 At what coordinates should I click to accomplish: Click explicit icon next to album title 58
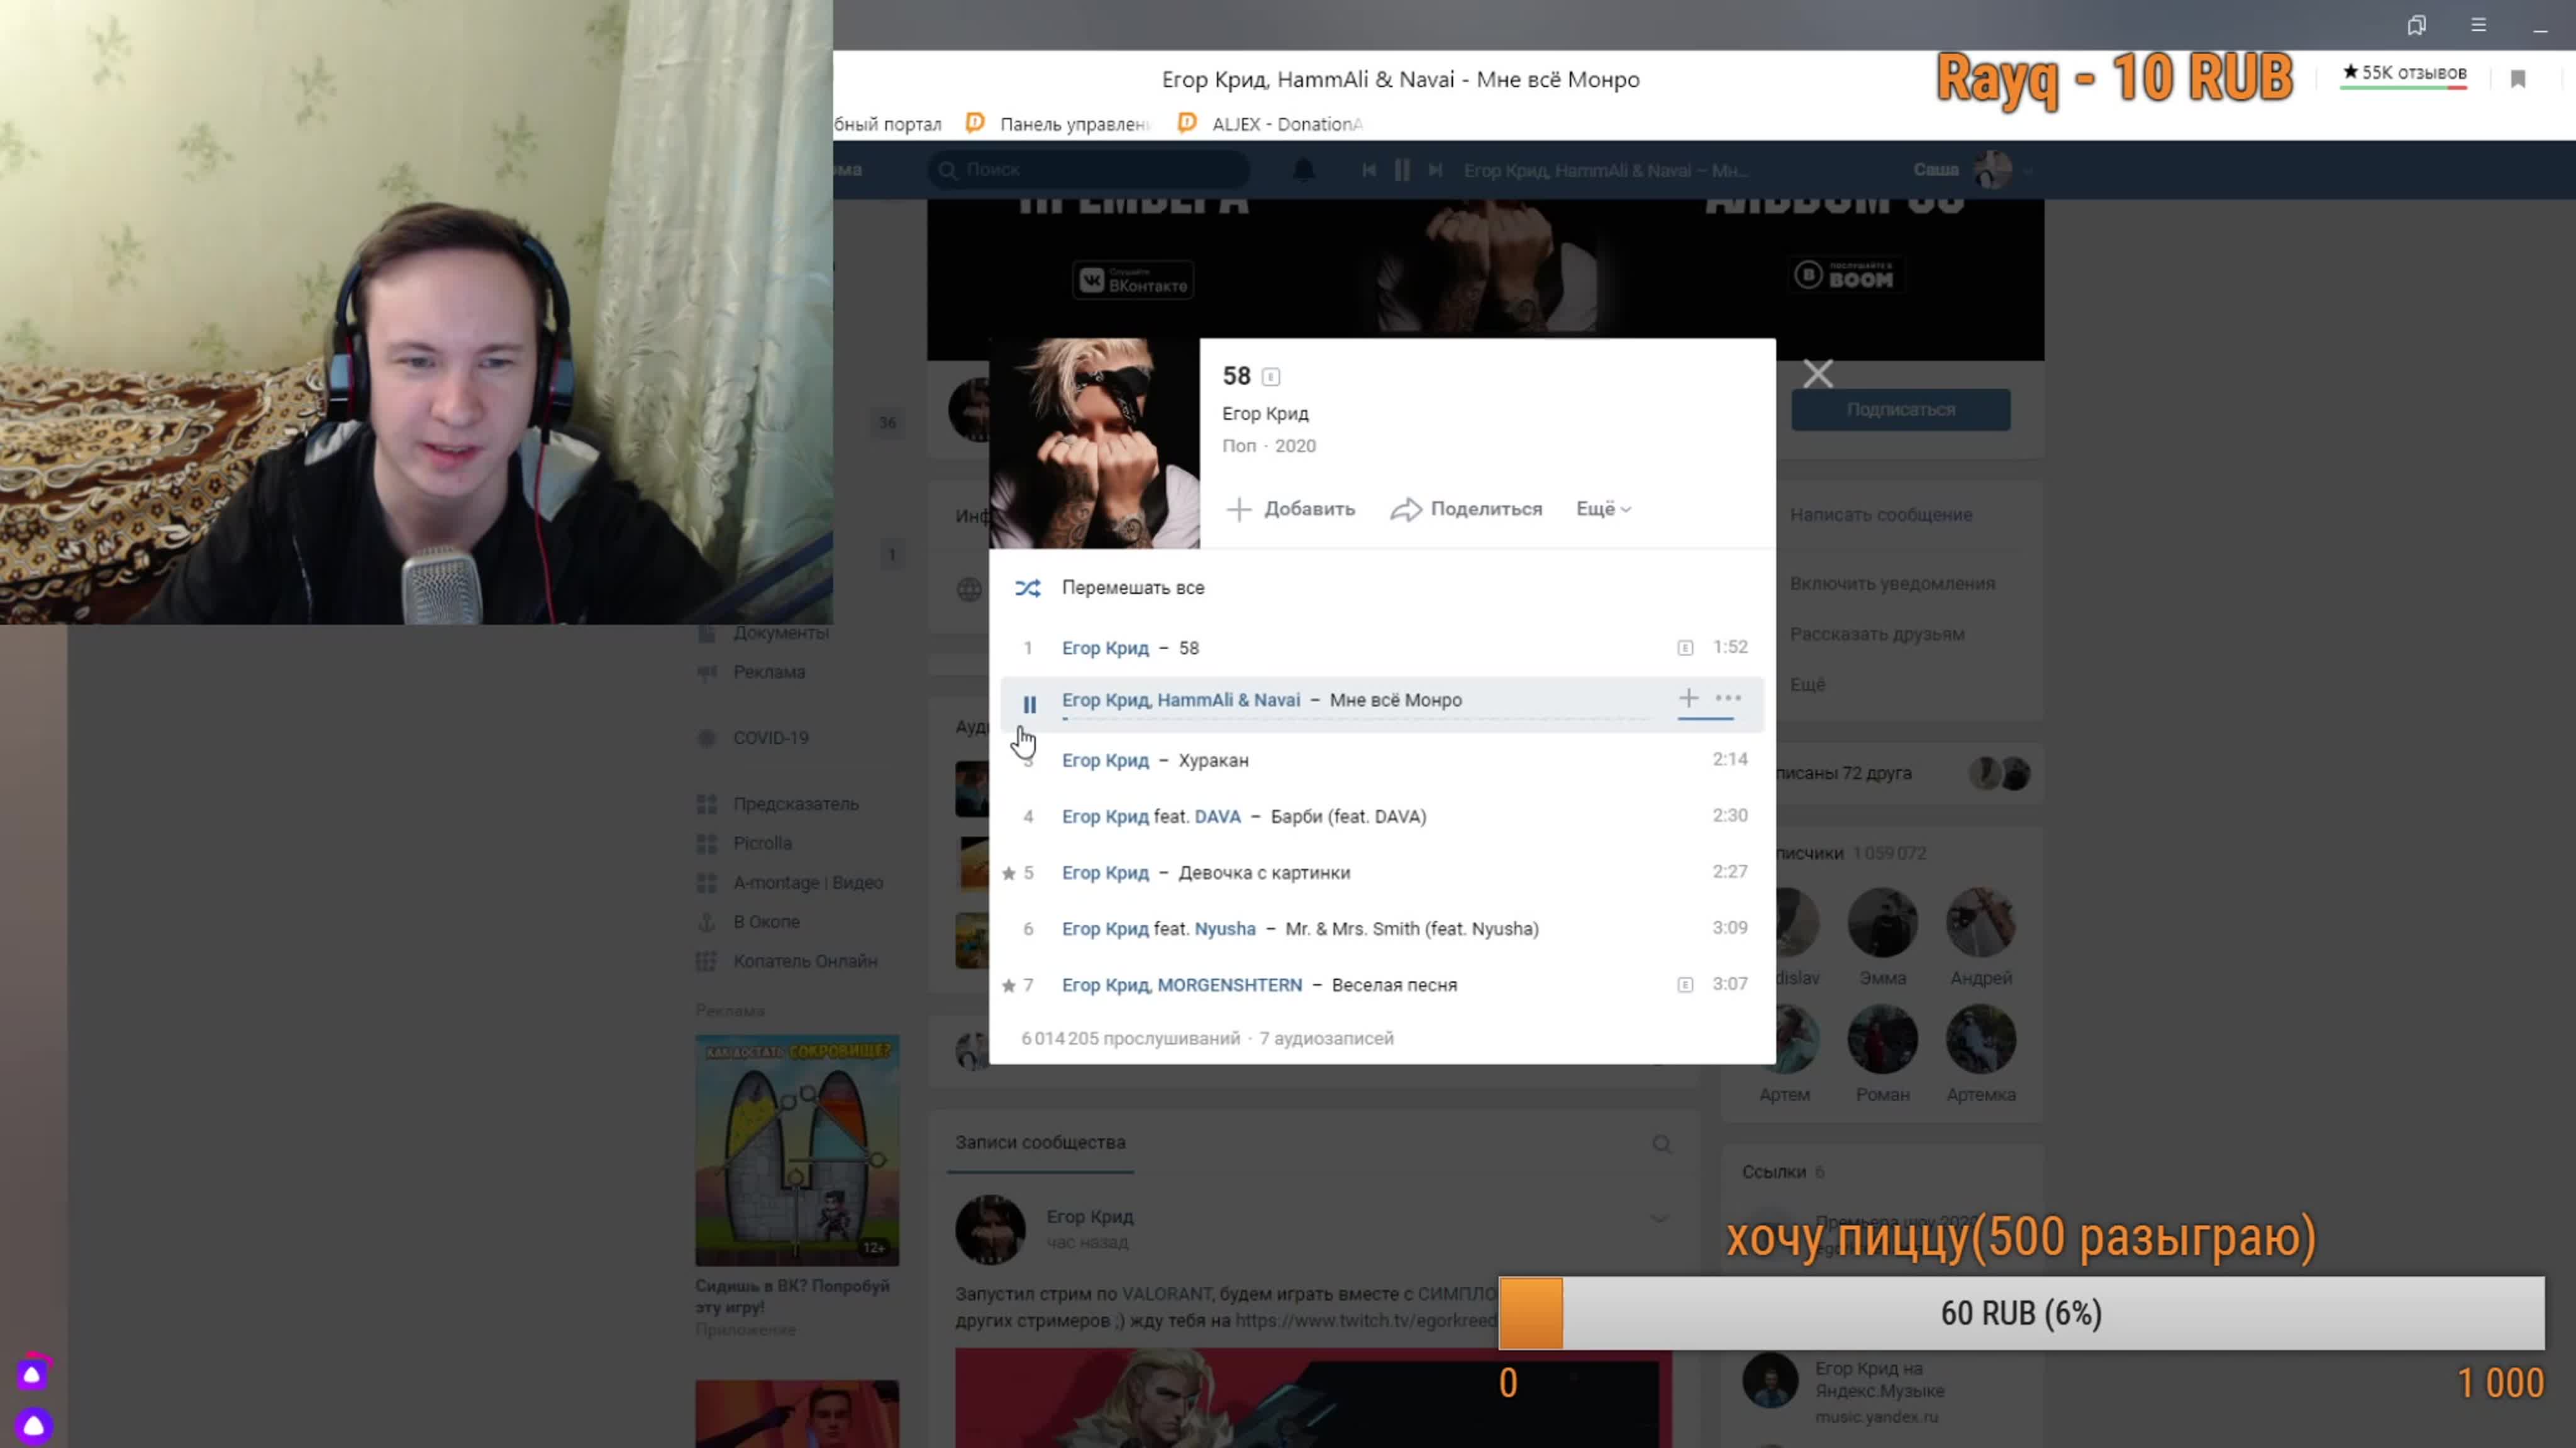pyautogui.click(x=1271, y=376)
